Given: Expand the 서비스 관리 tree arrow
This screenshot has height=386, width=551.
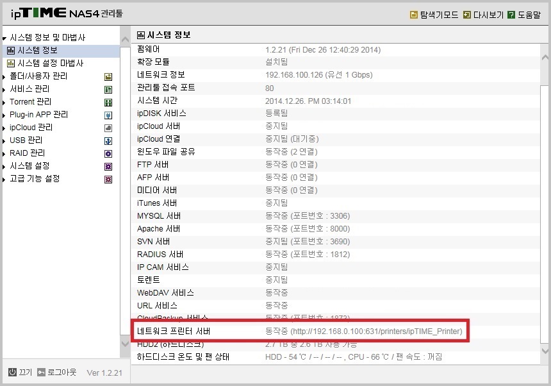Looking at the screenshot, I should [4, 90].
